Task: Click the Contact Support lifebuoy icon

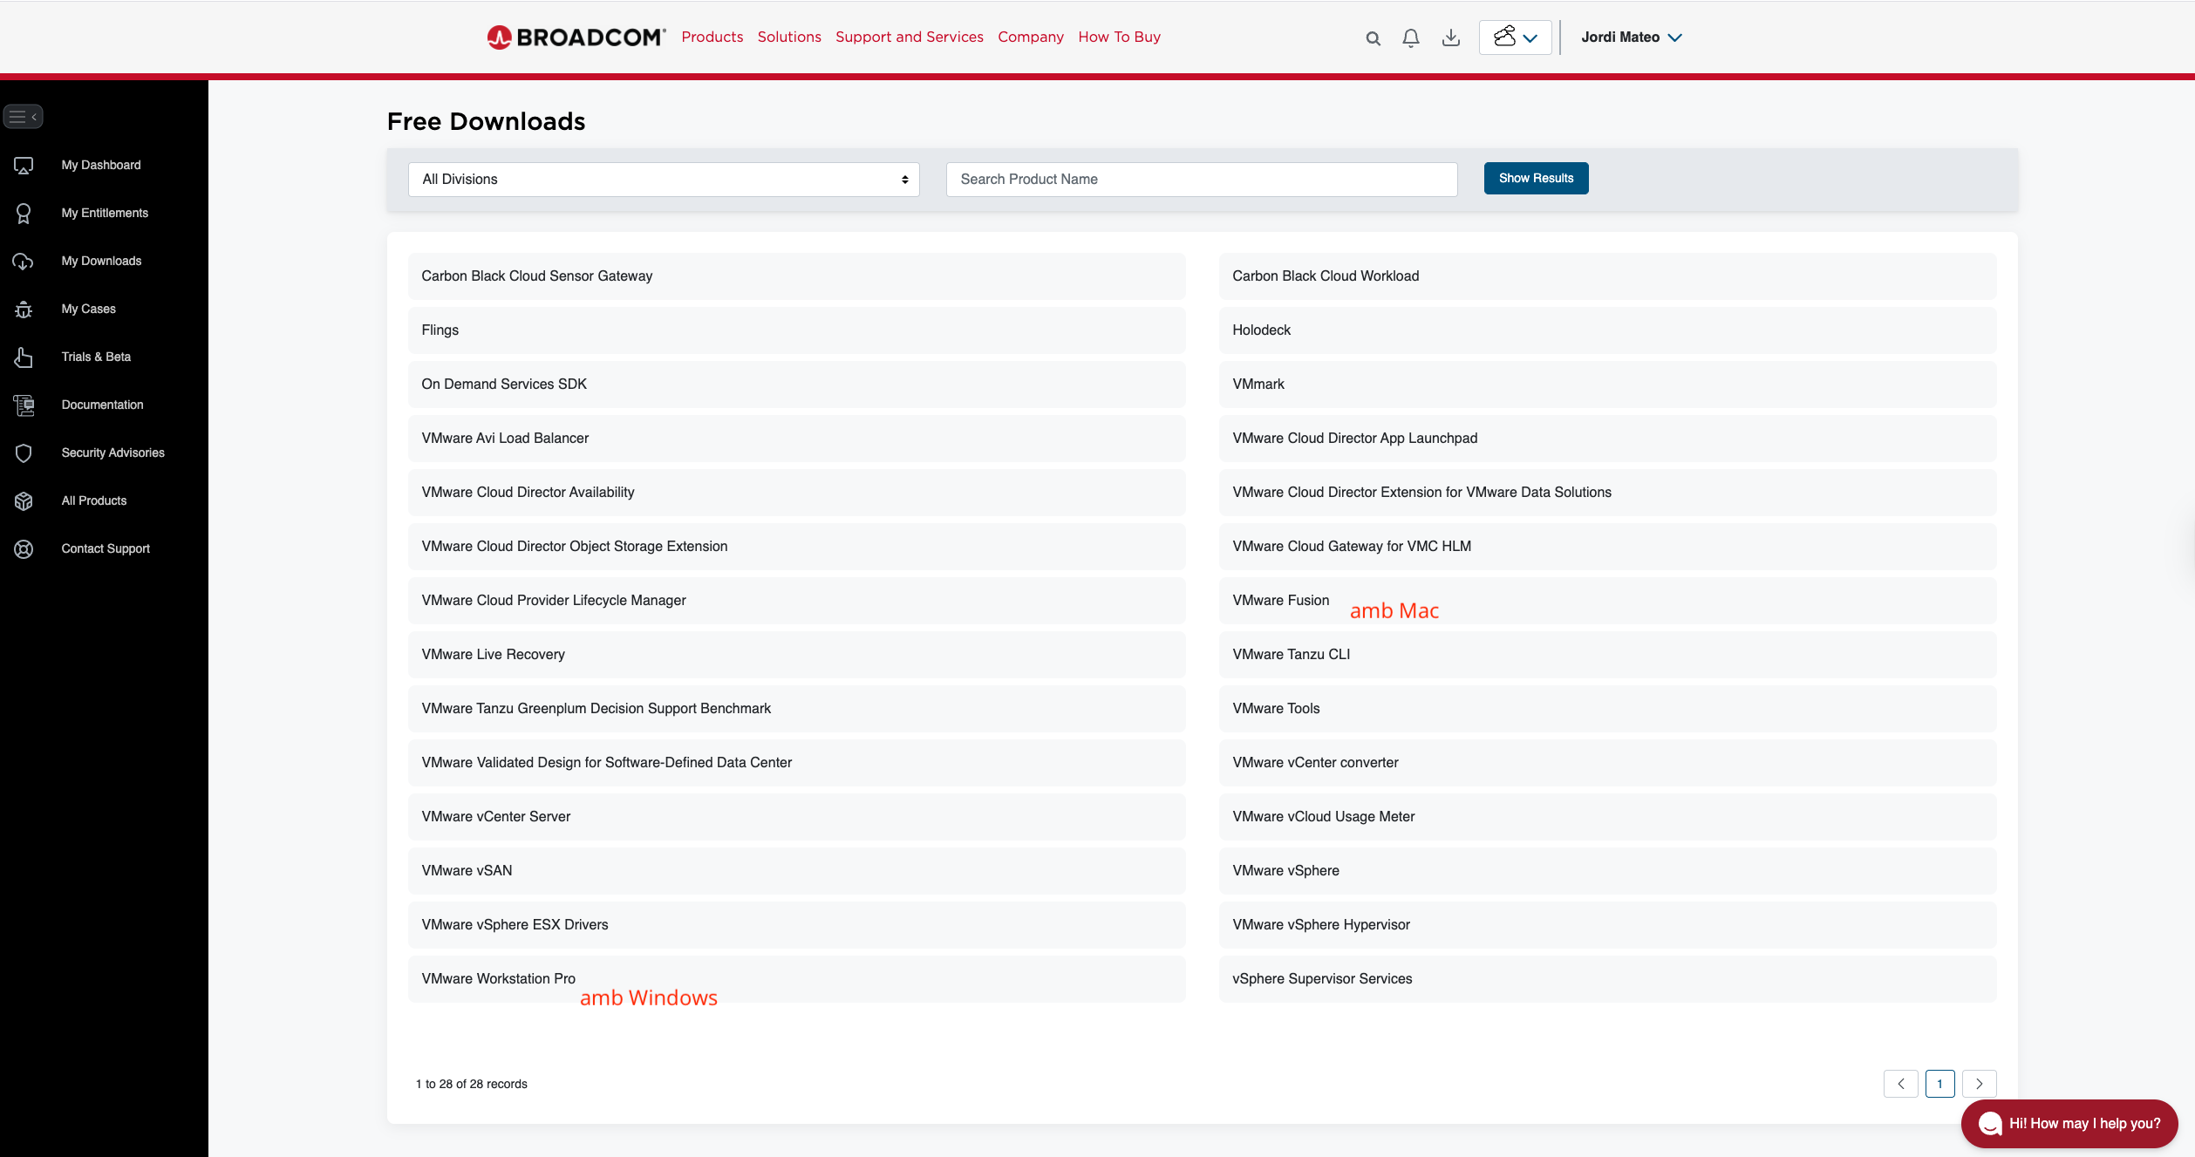Action: tap(24, 549)
